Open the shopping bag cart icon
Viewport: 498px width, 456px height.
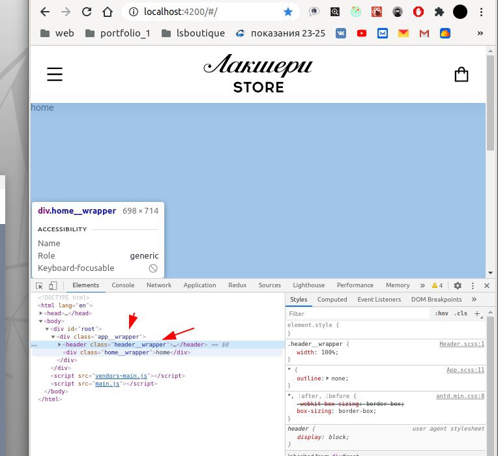click(x=461, y=74)
